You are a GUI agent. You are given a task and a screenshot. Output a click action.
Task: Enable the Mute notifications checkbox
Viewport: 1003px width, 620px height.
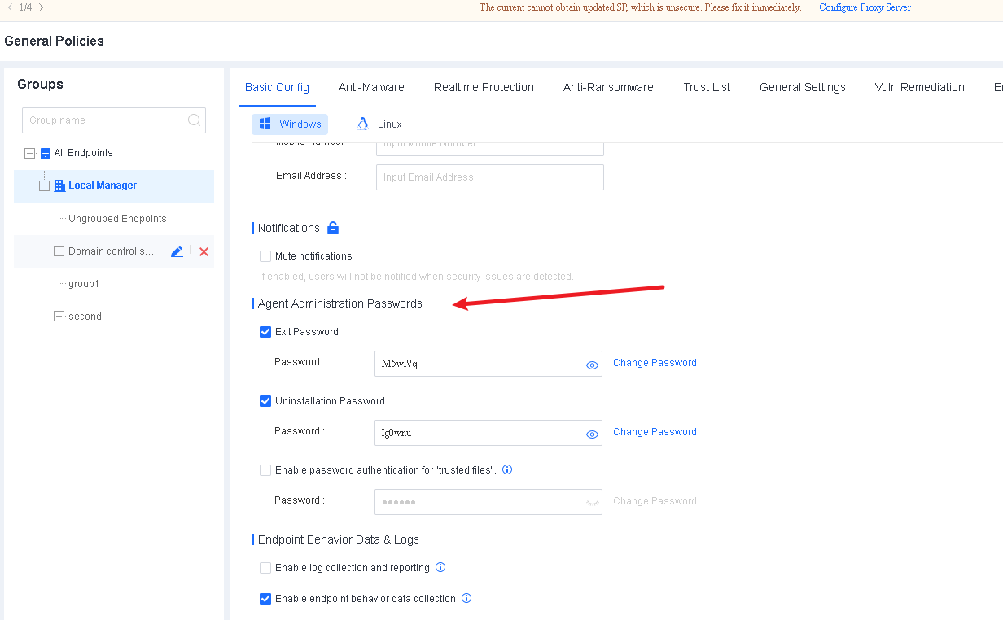[x=265, y=256]
